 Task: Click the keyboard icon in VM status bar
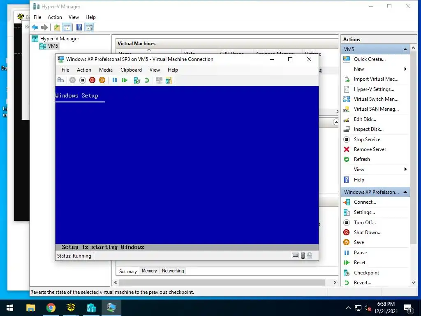pyautogui.click(x=295, y=256)
